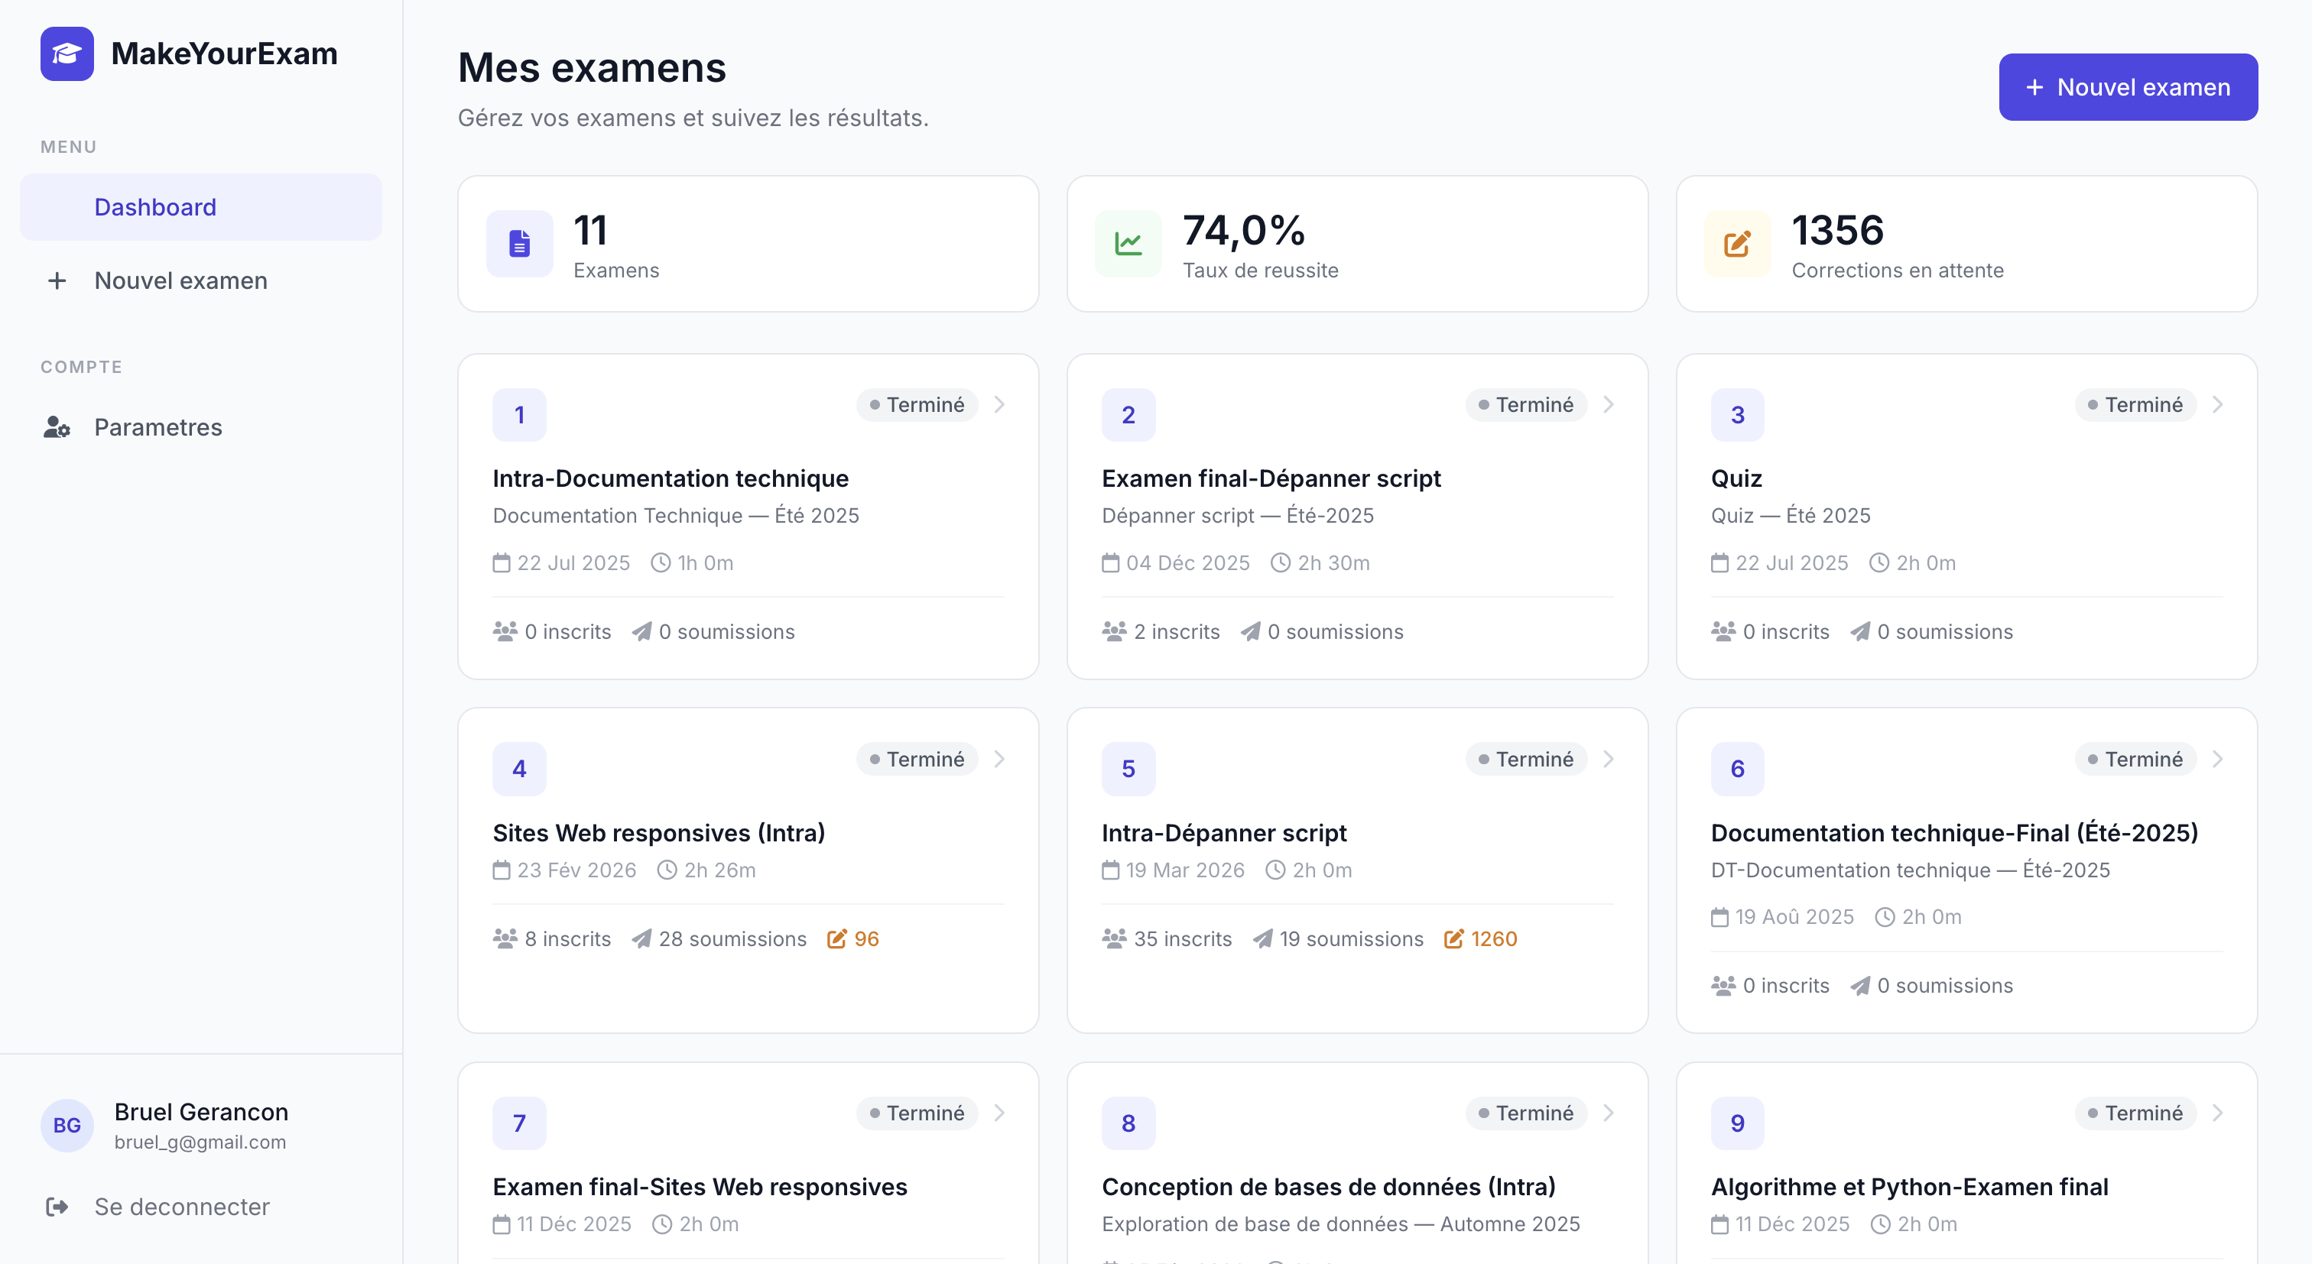Click the clock icon next to 2h 30m
Viewport: 2312px width, 1264px height.
[x=1281, y=562]
